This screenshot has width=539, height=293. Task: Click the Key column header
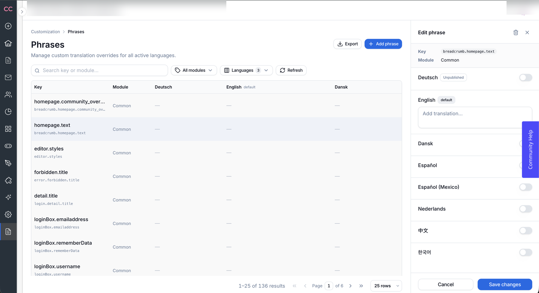tap(38, 87)
